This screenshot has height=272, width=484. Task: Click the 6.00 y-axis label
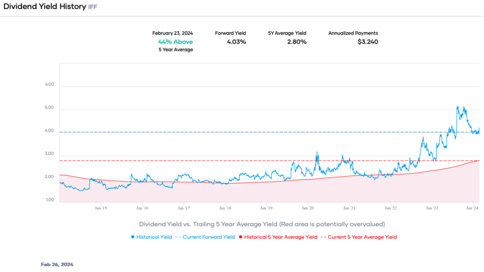49,85
